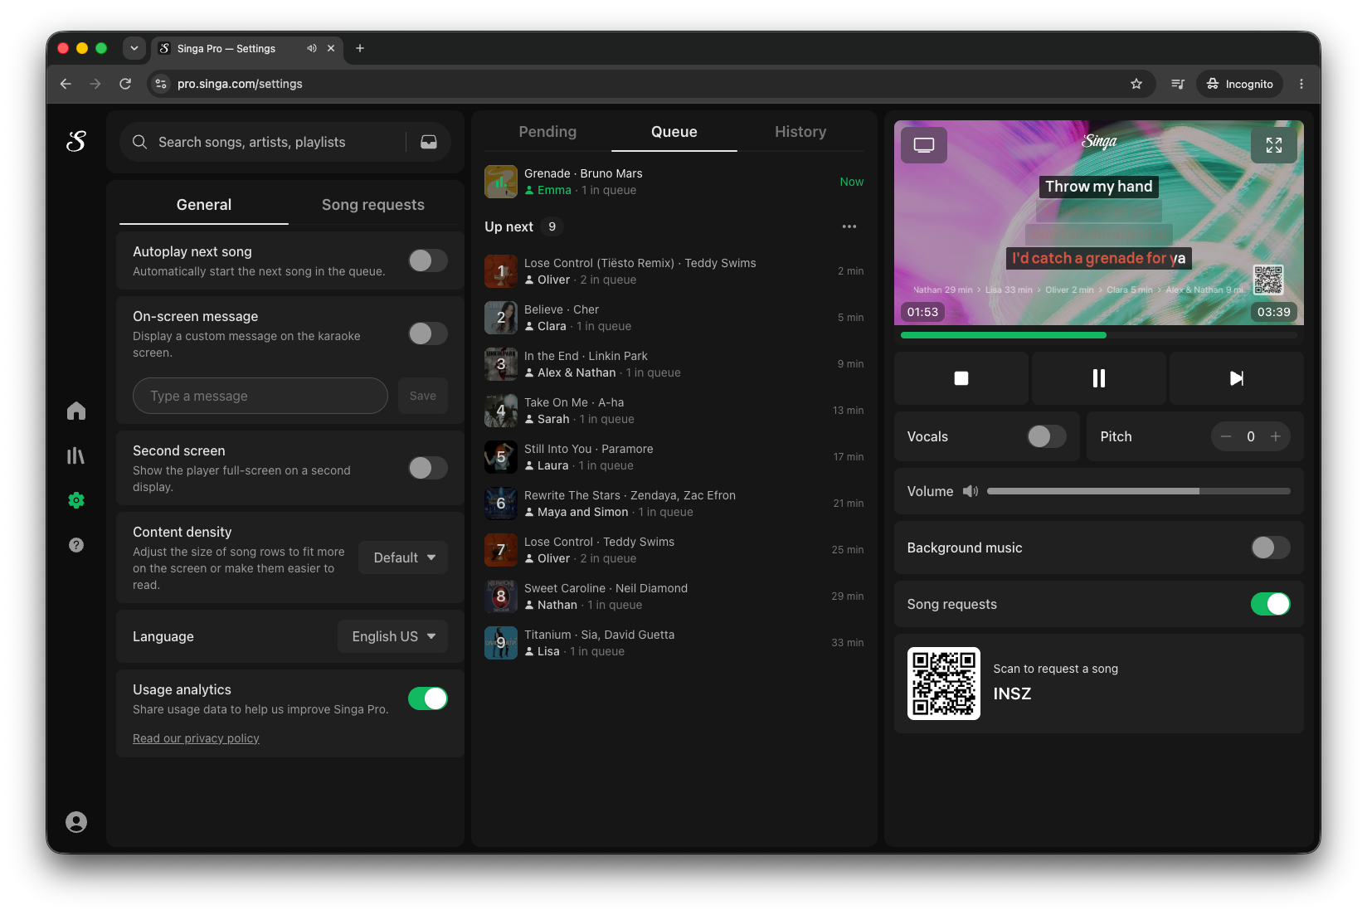Open the Pending tab
Screen dimensions: 1367x915
click(x=547, y=132)
